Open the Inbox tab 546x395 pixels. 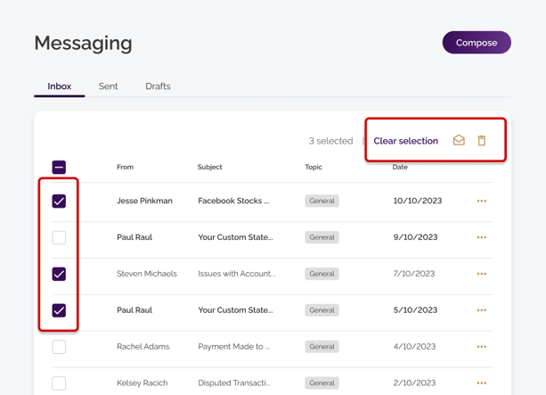60,86
